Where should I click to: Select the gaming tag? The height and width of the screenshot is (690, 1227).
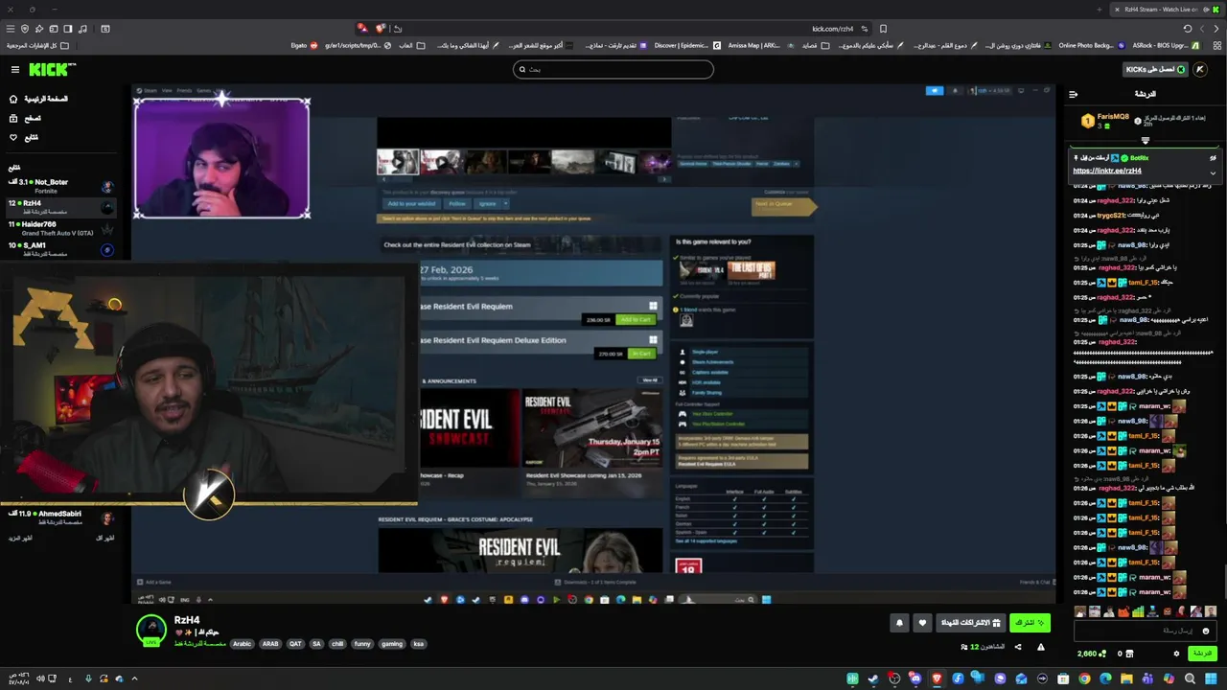392,644
